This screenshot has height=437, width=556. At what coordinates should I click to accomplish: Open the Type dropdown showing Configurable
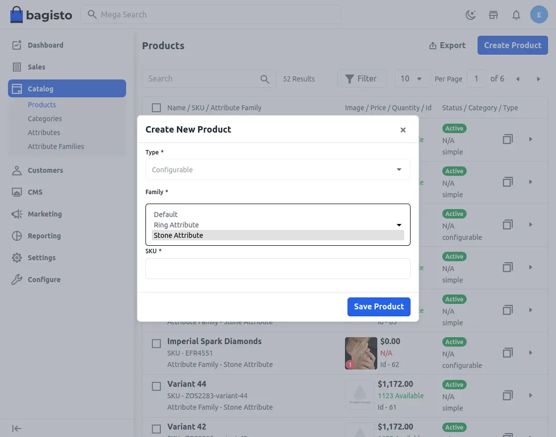coord(278,169)
